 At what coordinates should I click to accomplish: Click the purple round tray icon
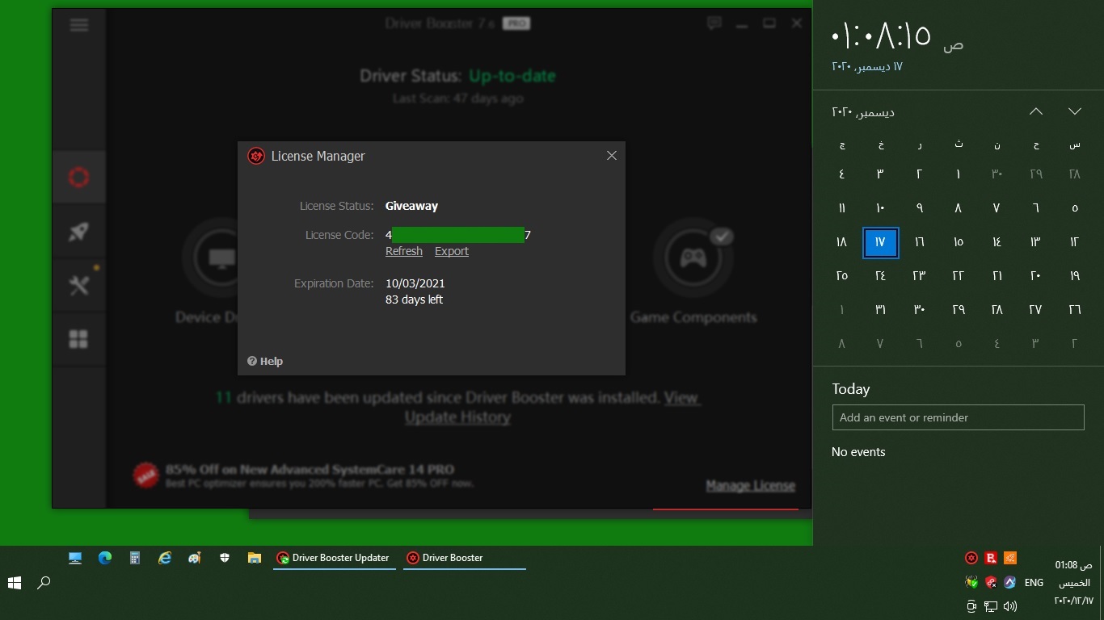(x=1009, y=582)
